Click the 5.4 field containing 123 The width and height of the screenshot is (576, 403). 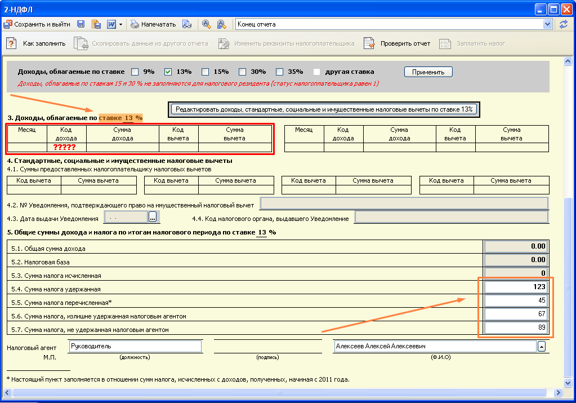516,287
